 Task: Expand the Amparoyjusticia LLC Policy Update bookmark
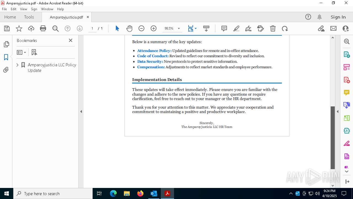click(17, 65)
